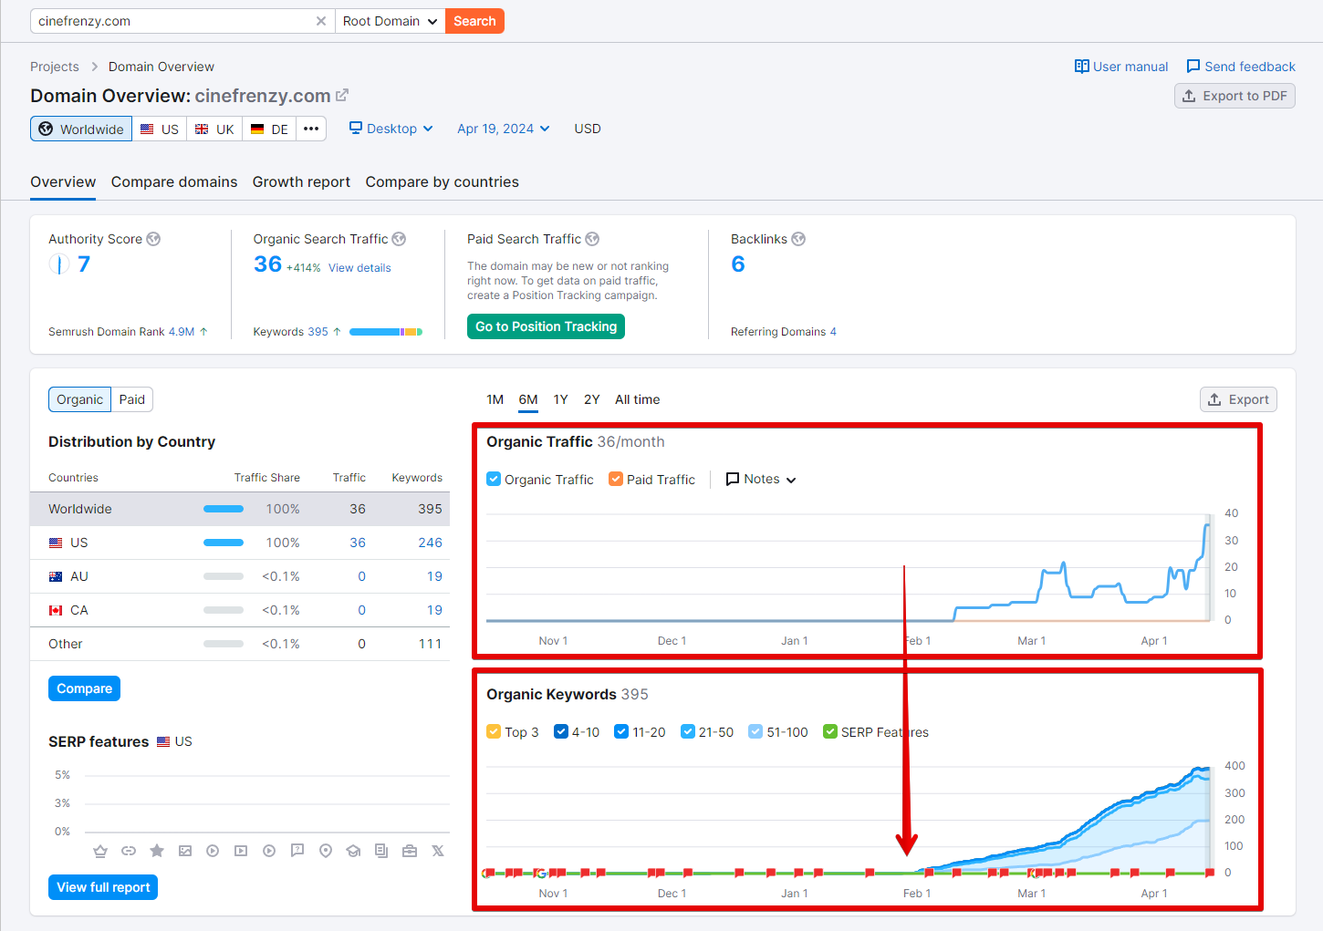
Task: Click the Authority Score gauge icon
Action: pyautogui.click(x=58, y=264)
